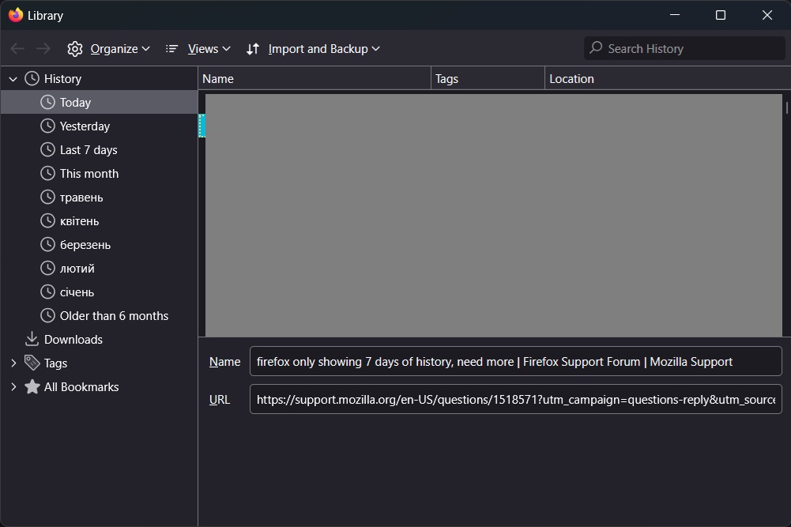
Task: Select Today in history sidebar
Action: click(100, 103)
